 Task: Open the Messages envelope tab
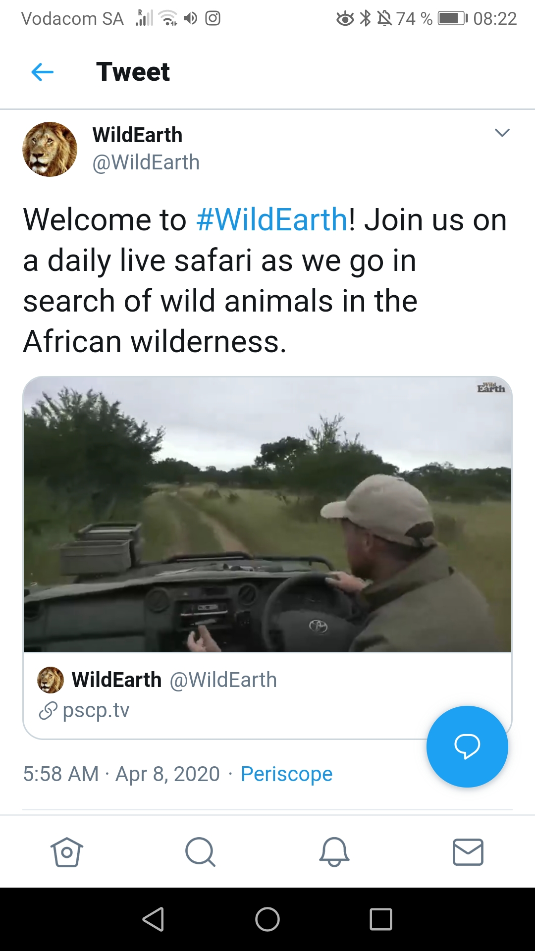click(468, 852)
